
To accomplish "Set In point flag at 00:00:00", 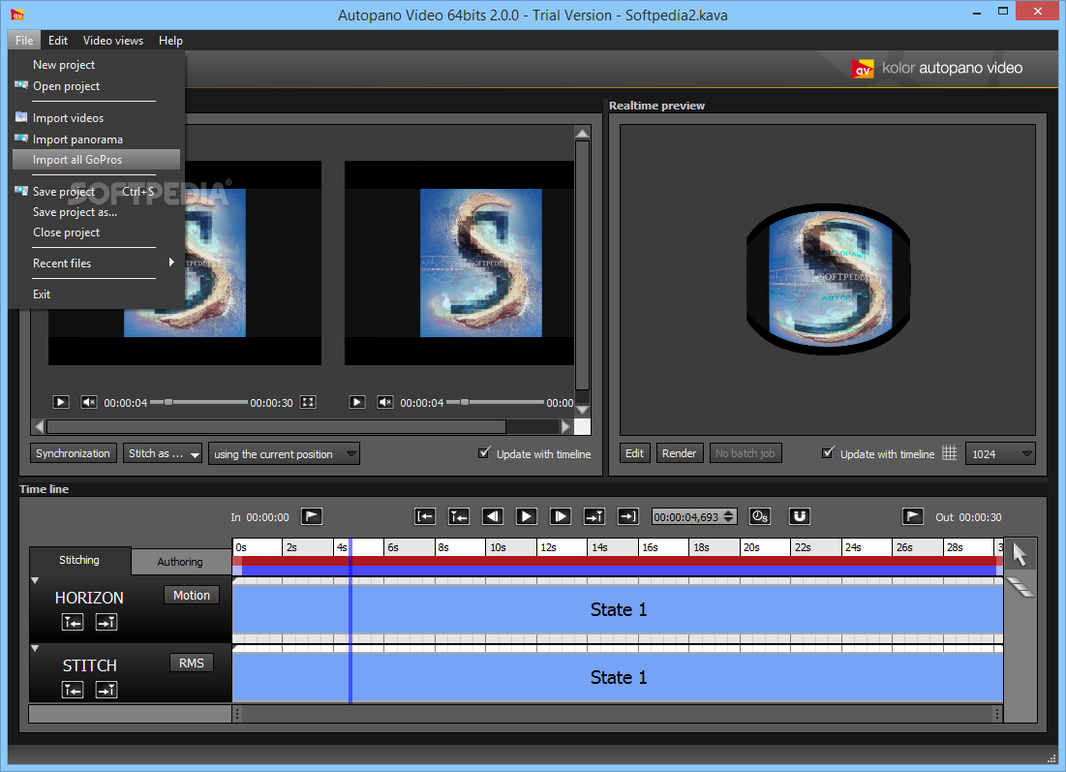I will tap(312, 516).
